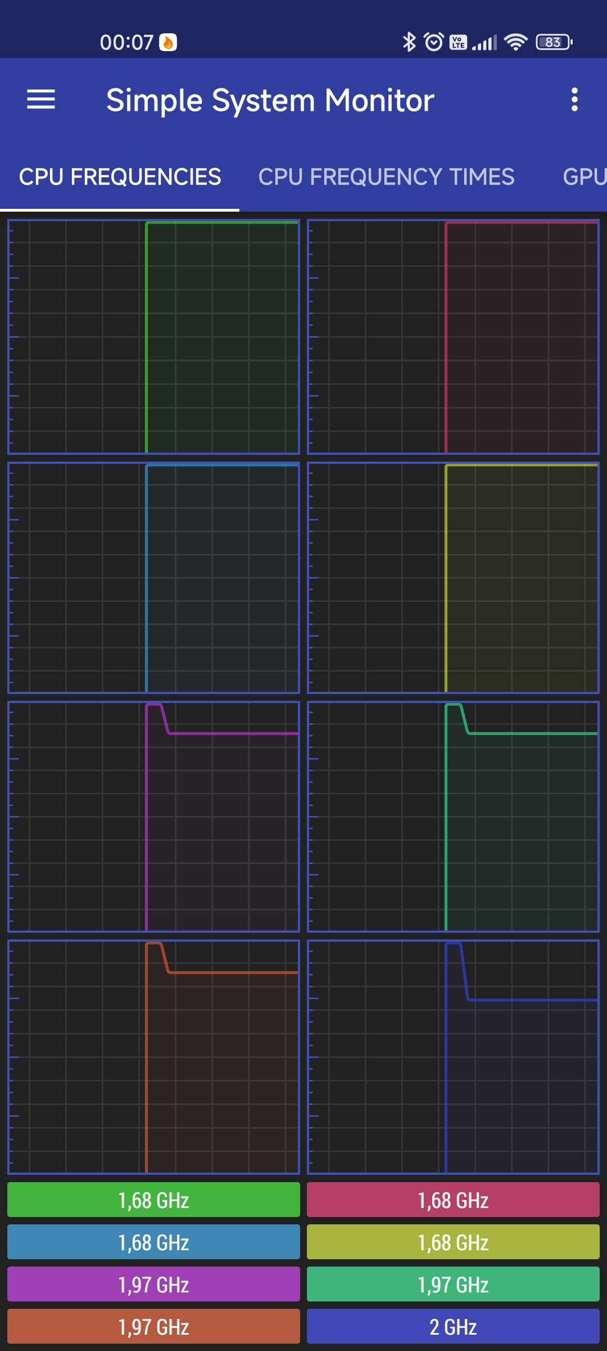Tap the light blue 1,68 GHz core label
The height and width of the screenshot is (1351, 607).
tap(153, 1242)
